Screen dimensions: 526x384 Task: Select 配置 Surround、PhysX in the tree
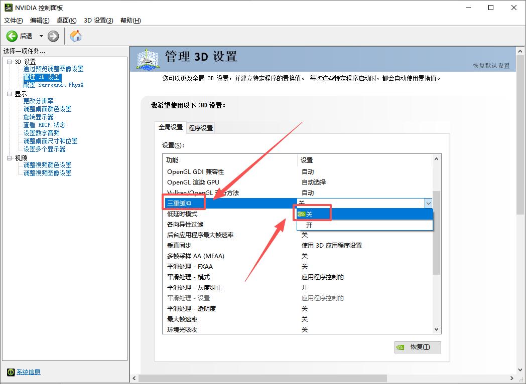(x=53, y=85)
